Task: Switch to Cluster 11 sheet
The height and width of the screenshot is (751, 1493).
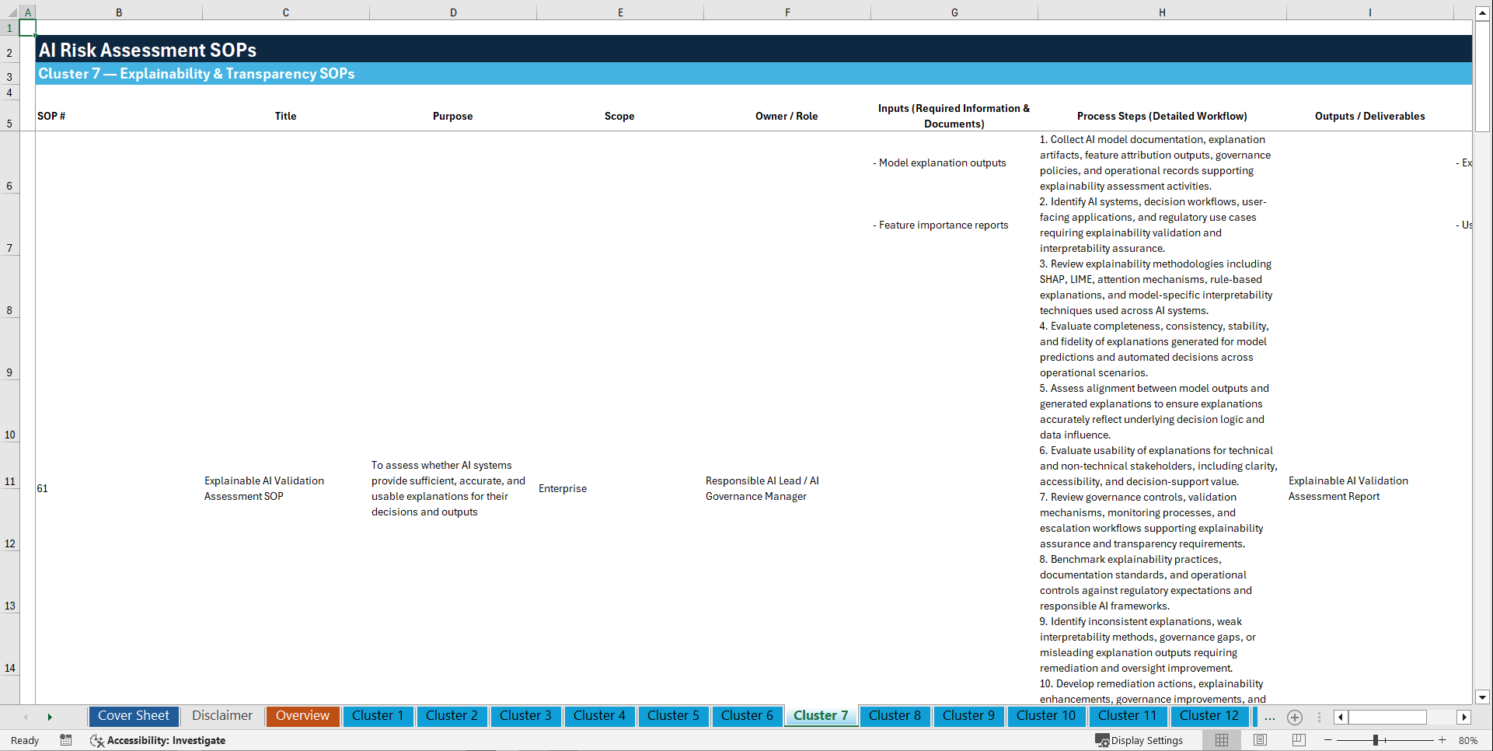Action: click(x=1127, y=716)
